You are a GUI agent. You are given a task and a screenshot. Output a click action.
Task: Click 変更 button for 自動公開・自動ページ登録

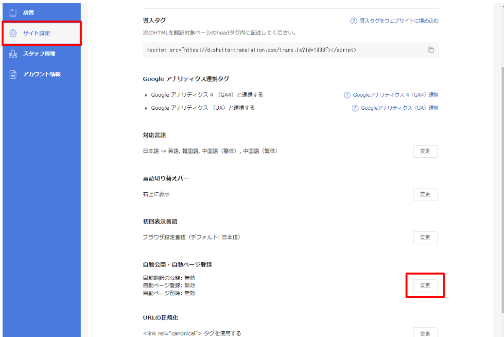click(425, 285)
